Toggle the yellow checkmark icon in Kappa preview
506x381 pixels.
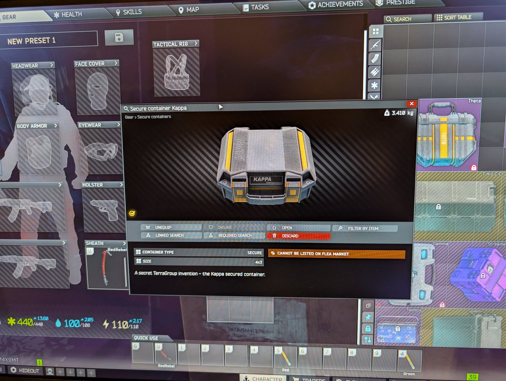[132, 214]
